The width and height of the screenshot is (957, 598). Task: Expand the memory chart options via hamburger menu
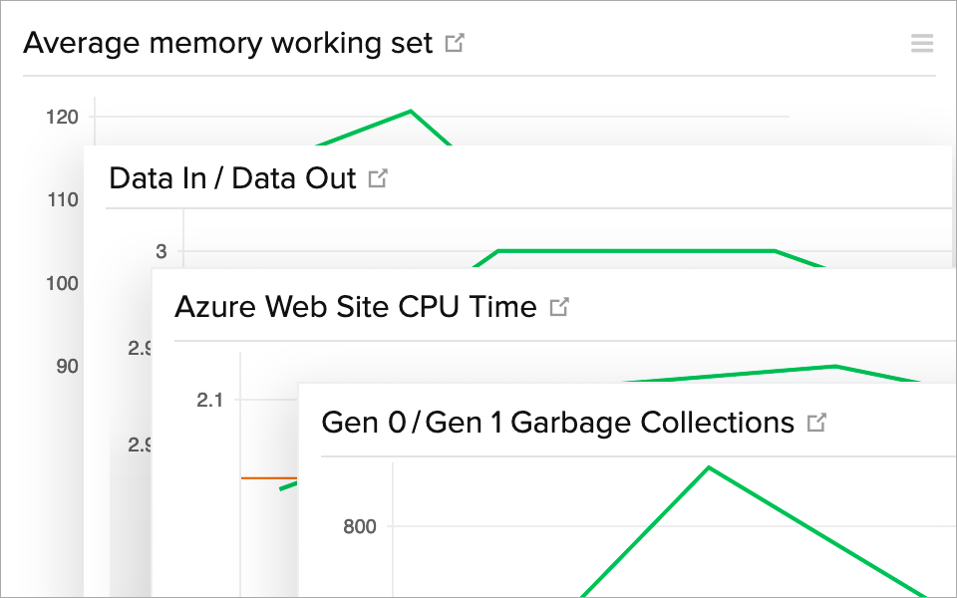tap(921, 43)
